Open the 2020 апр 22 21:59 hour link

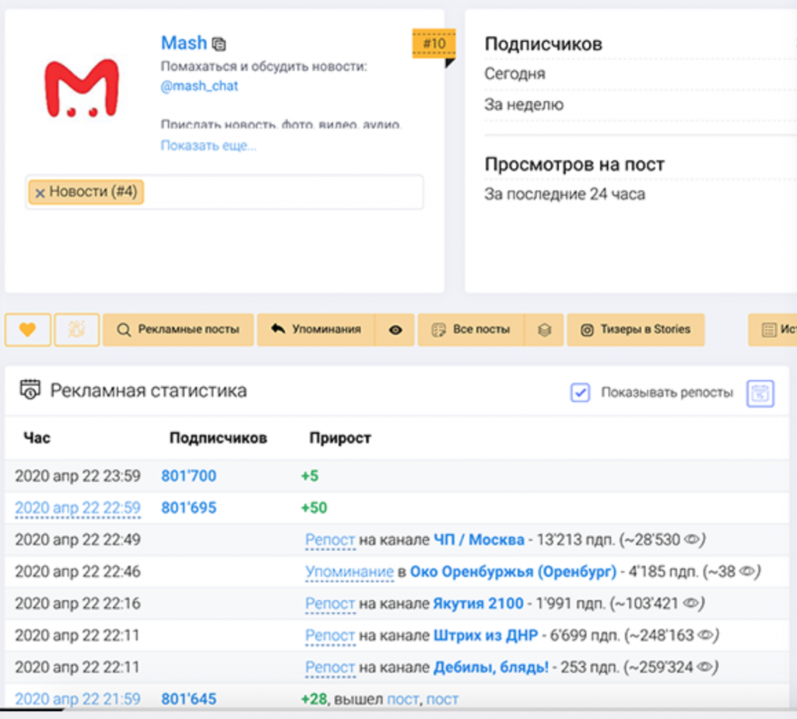(78, 700)
